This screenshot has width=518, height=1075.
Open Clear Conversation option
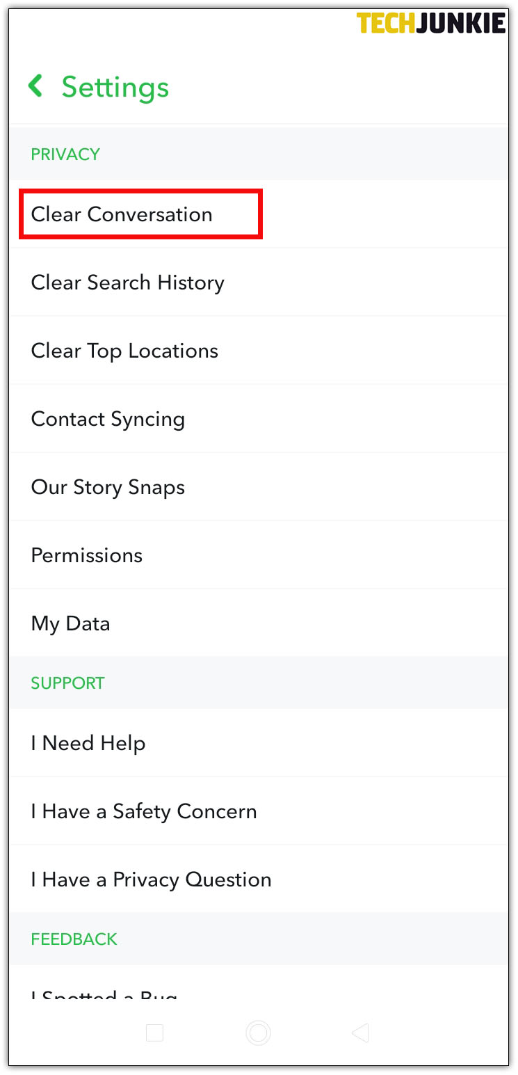click(x=122, y=214)
